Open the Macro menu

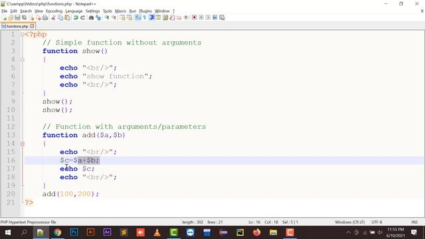[121, 11]
